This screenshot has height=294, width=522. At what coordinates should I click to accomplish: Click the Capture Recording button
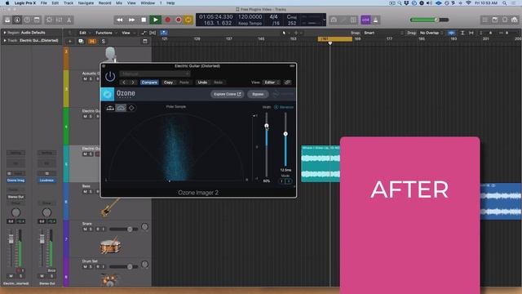(x=178, y=20)
